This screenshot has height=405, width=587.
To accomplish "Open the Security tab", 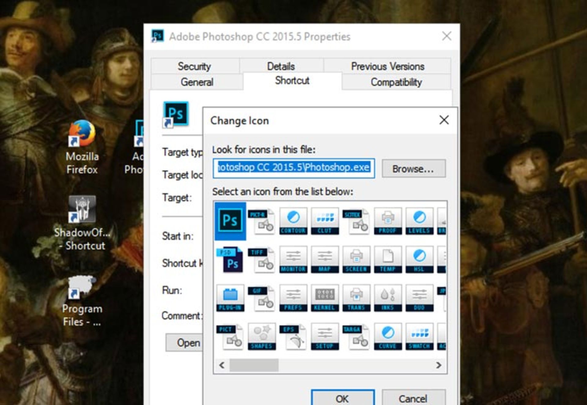I will [195, 66].
